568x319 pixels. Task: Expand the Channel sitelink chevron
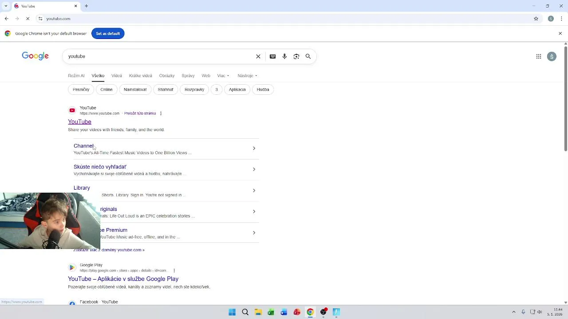click(x=254, y=148)
